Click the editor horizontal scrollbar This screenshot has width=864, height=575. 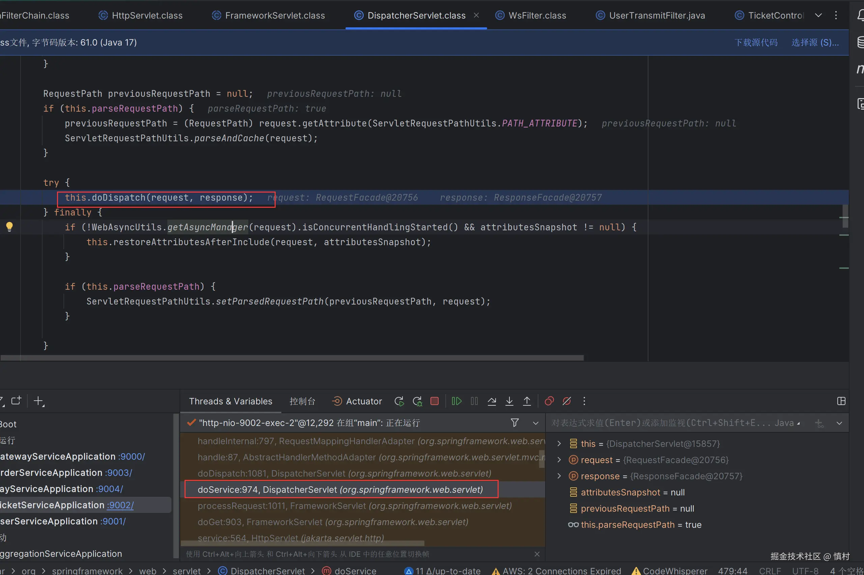292,357
